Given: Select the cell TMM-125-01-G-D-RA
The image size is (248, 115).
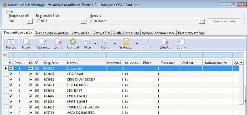Looking at the screenshot, I should 86,107.
